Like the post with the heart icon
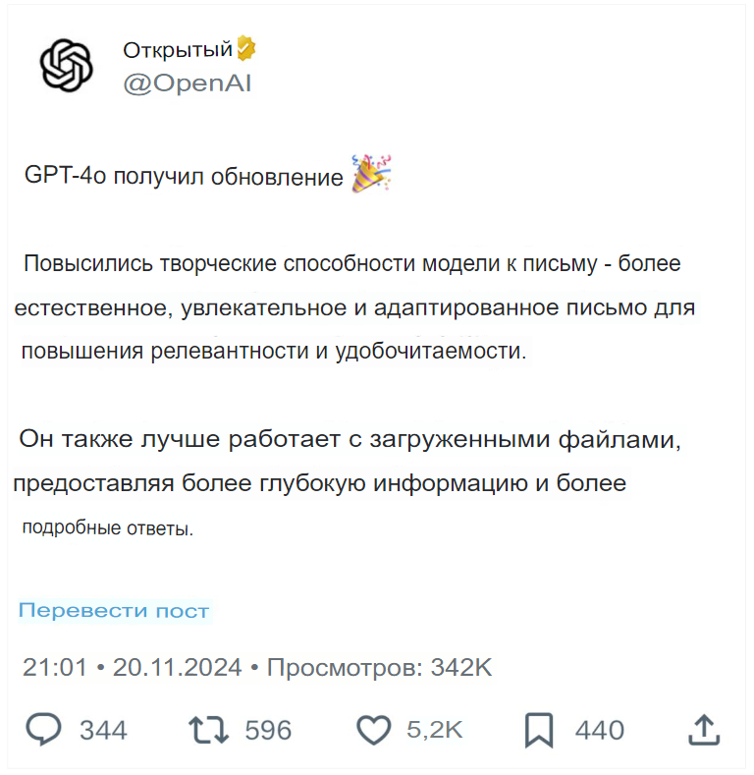754x775 pixels. tap(373, 730)
